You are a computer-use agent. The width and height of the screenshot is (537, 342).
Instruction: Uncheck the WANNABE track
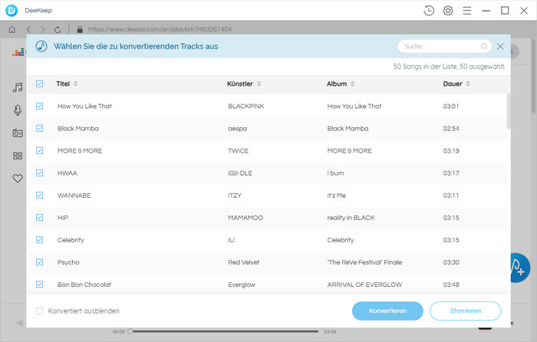tap(39, 195)
